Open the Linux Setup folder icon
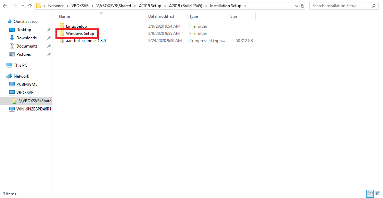Image resolution: width=383 pixels, height=198 pixels. tap(62, 26)
